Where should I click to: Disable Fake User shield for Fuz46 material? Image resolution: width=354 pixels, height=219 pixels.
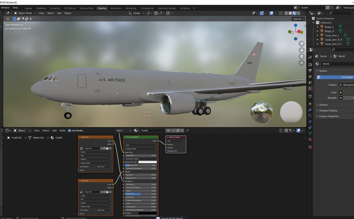(x=174, y=131)
